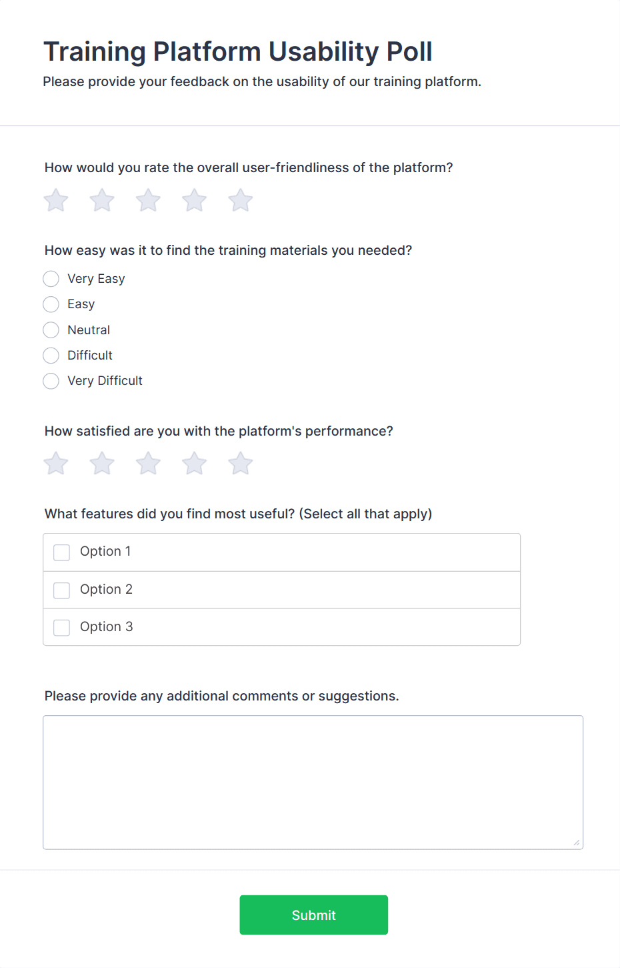Screen dimensions: 620x968
Task: Tick the Option 2 checkbox
Action: coord(62,590)
